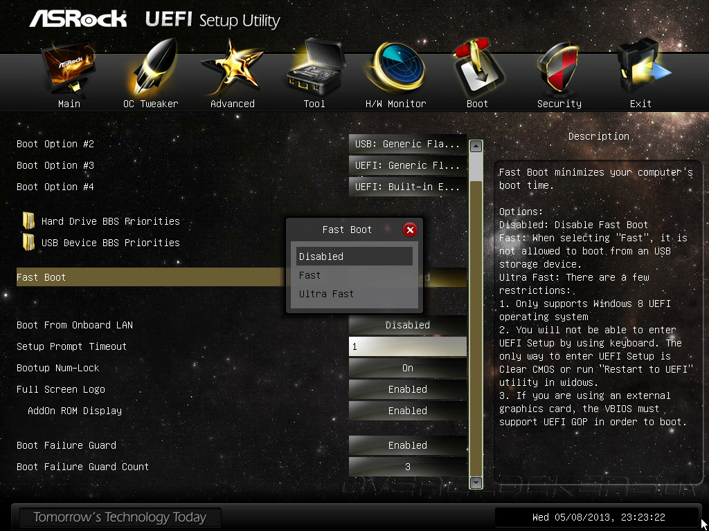
Task: Open USB Device BBS Priorities folder icon
Action: 28,243
